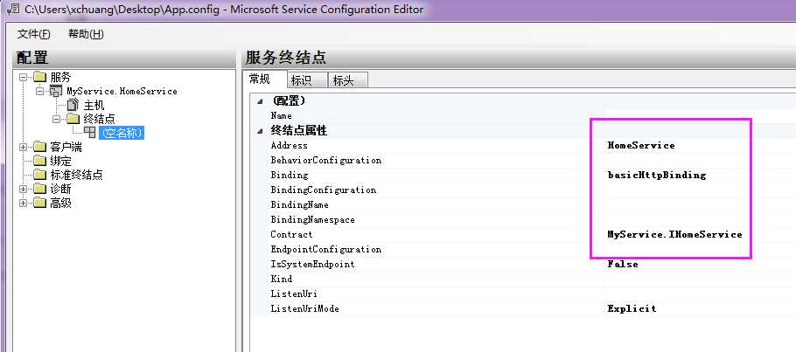Click the 主机 host document icon
796x352 pixels.
tap(73, 105)
